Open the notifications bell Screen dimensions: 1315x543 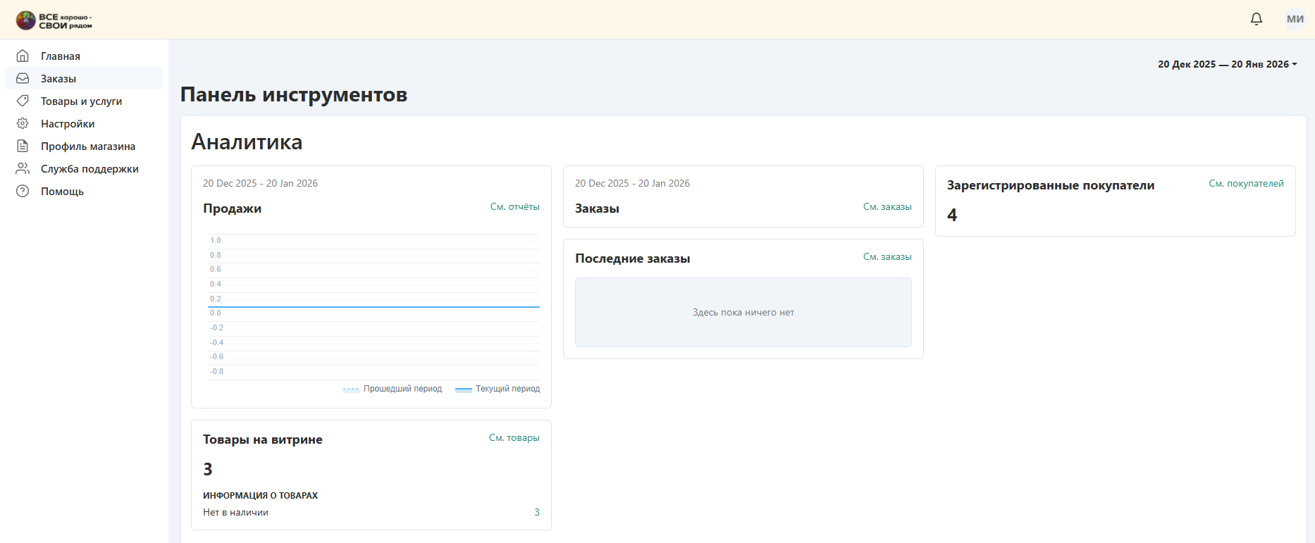[x=1256, y=19]
